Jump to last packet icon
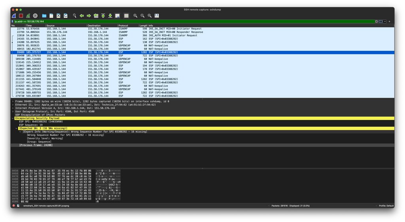The height and width of the screenshot is (222, 405). click(110, 16)
